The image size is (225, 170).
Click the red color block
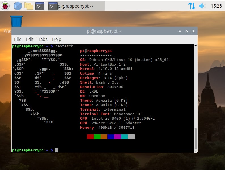click(90, 137)
